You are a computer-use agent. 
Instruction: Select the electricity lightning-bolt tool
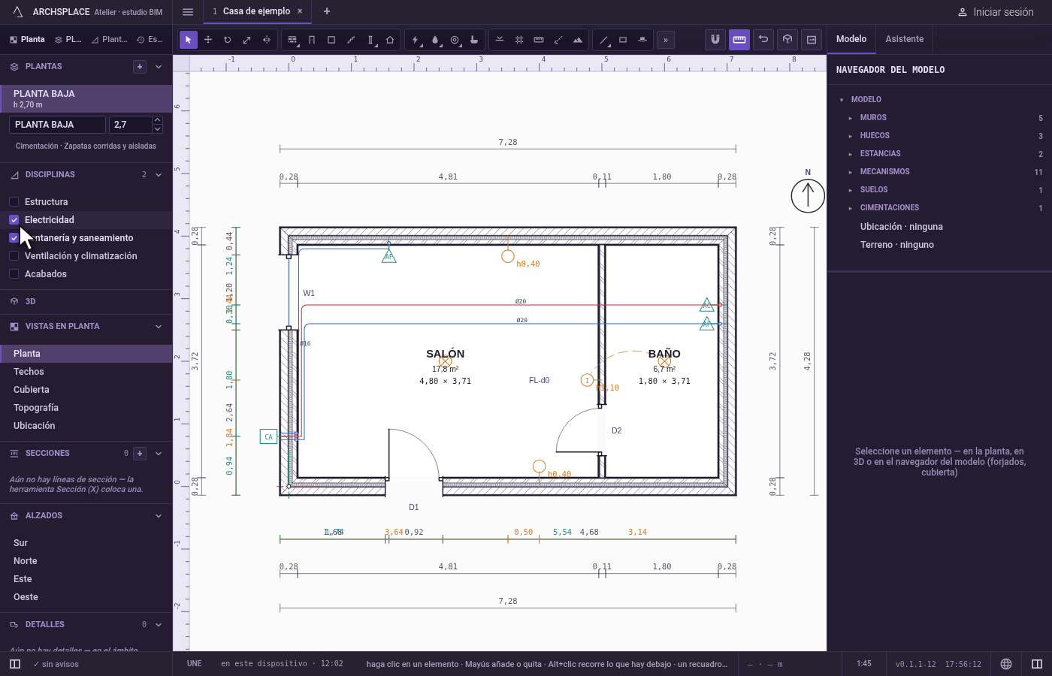[416, 40]
